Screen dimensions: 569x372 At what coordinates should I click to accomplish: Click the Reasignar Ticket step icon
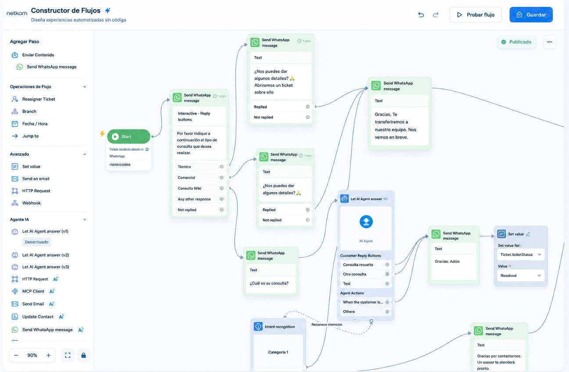15,99
